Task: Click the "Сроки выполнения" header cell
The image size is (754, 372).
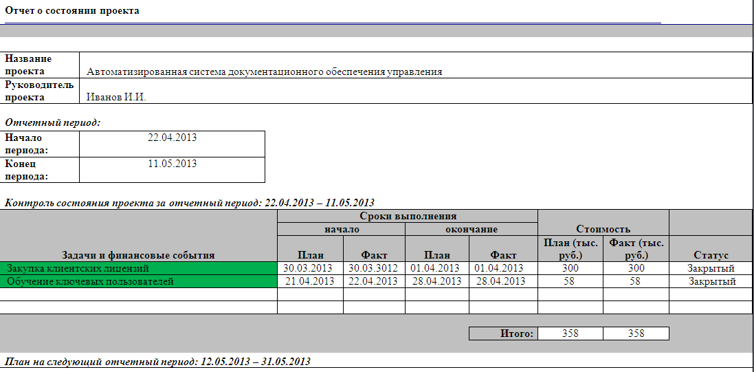Action: pos(407,216)
